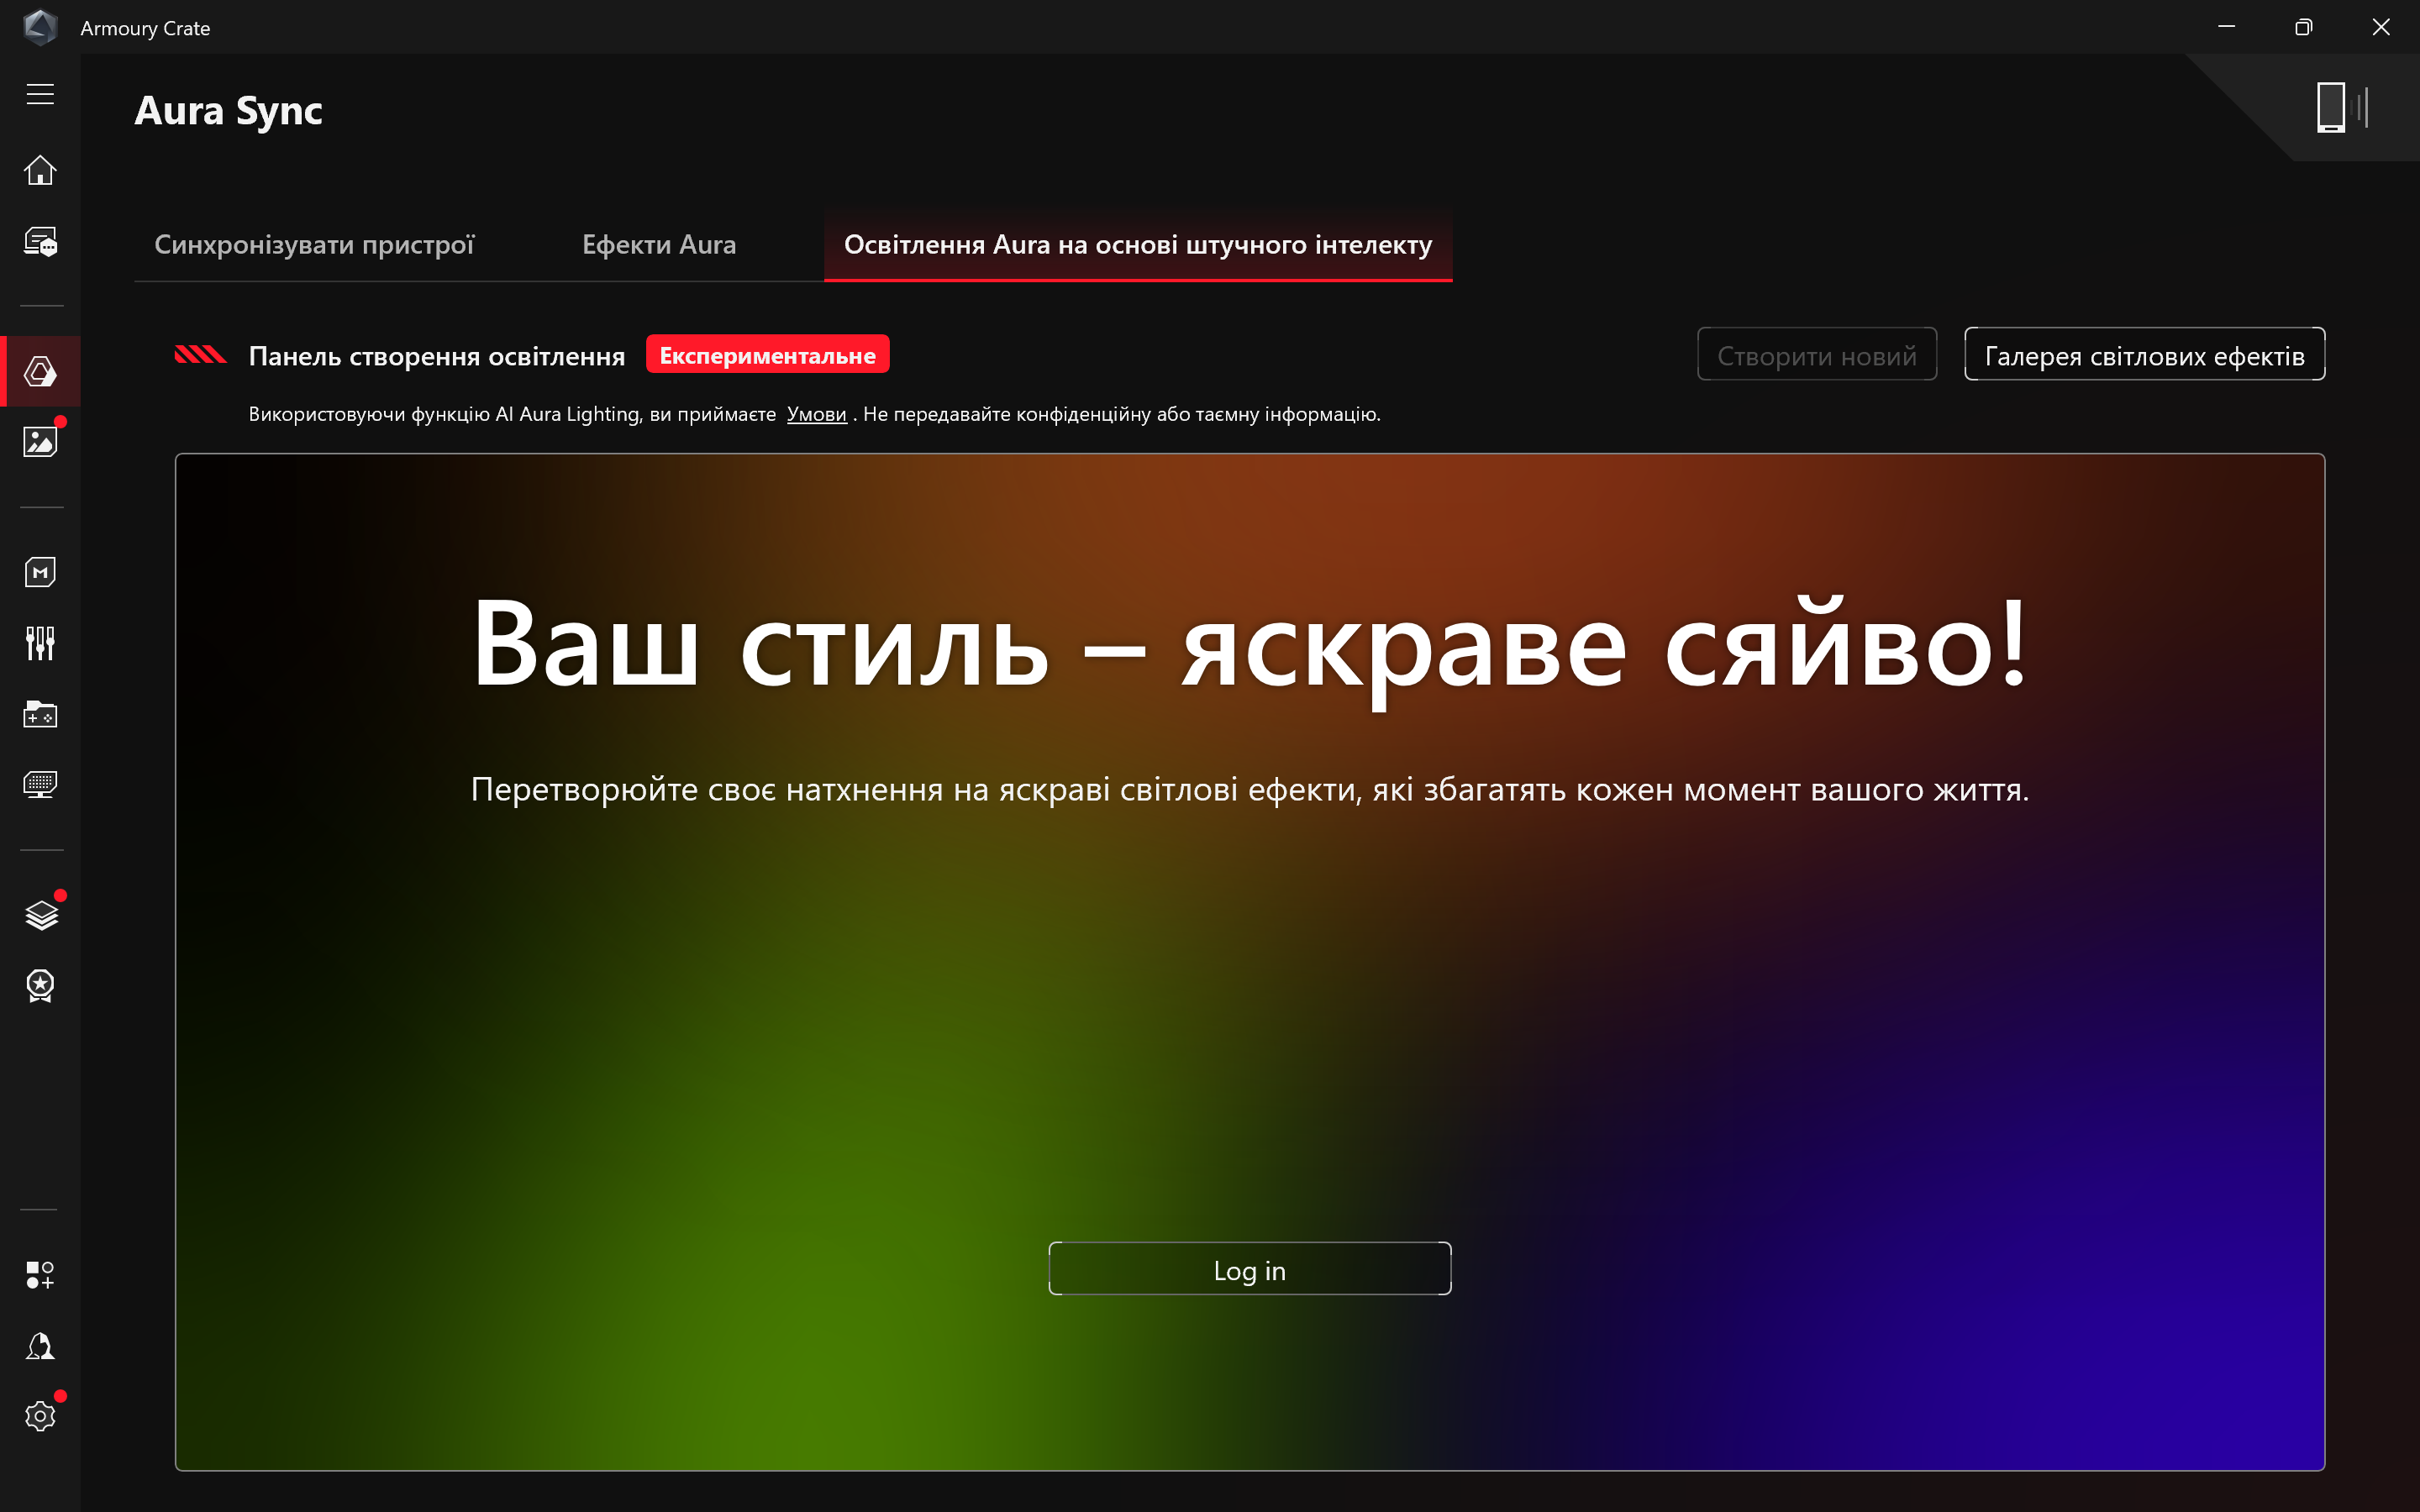This screenshot has height=1512, width=2420.
Task: Open the wallpaper picture icon in sidebar
Action: pyautogui.click(x=40, y=441)
